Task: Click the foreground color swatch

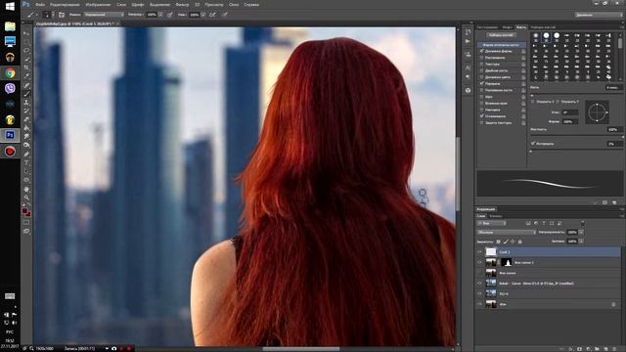Action: 24,211
